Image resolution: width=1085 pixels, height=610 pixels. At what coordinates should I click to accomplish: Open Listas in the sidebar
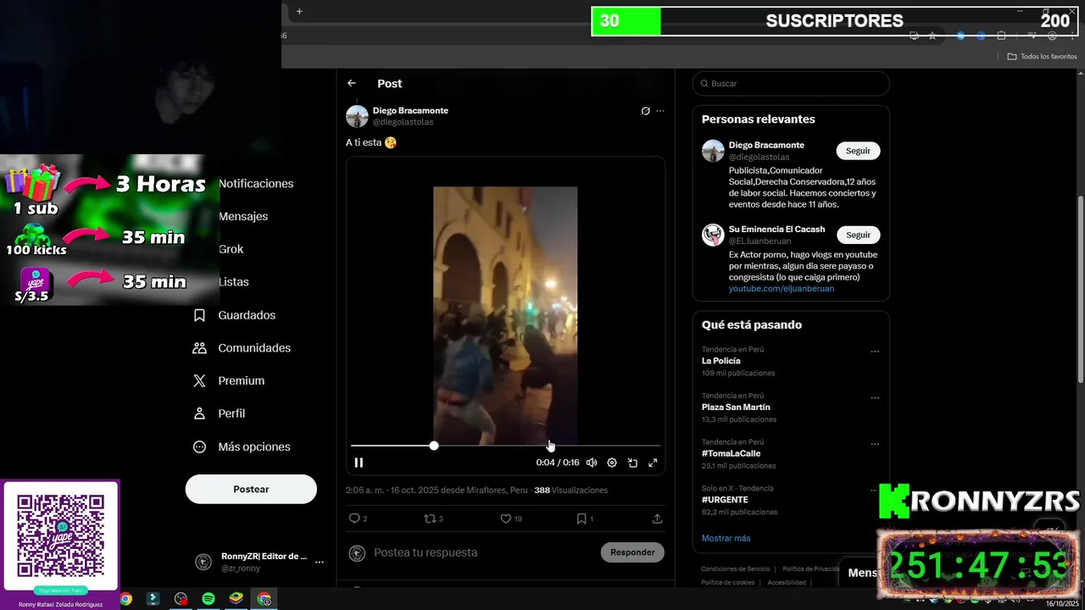234,282
